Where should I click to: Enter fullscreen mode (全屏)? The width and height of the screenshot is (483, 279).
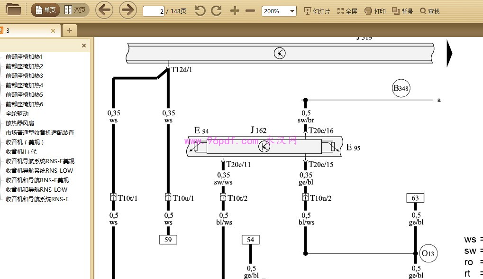(x=347, y=11)
